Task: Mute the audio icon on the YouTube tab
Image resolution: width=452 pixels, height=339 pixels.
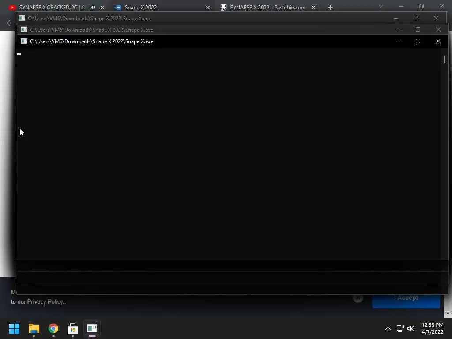Action: pyautogui.click(x=93, y=7)
